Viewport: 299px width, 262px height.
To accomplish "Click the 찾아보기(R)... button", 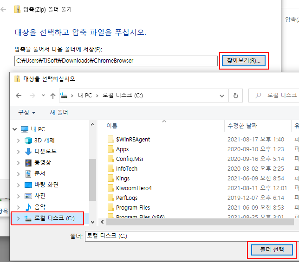I will click(244, 61).
